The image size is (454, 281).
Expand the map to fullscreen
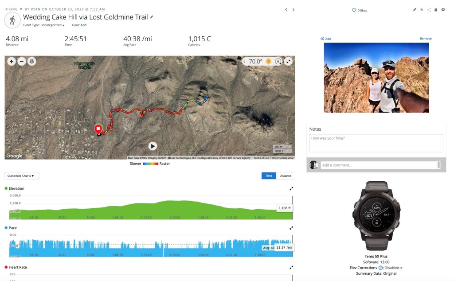(289, 62)
